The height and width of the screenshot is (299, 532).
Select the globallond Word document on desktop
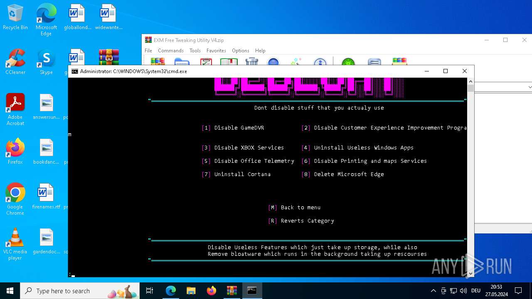(77, 17)
